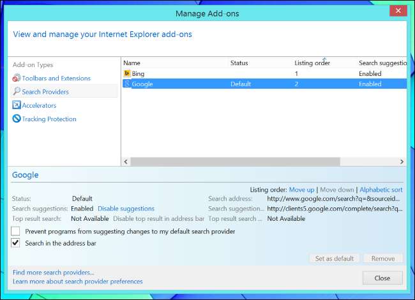415x300 pixels.
Task: Click the Bing provider icon
Action: tap(127, 73)
